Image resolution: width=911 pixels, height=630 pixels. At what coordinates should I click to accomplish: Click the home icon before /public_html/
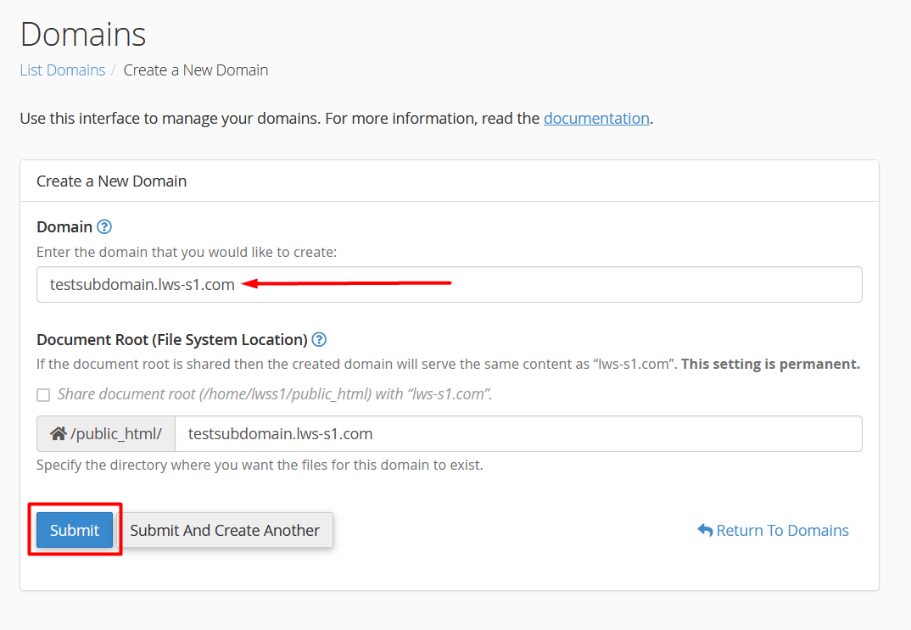pyautogui.click(x=58, y=433)
